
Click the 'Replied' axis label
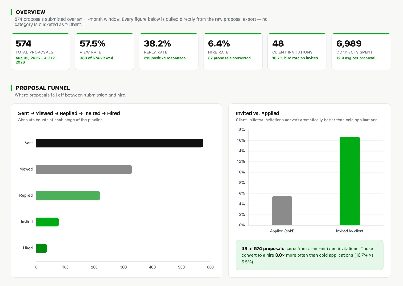point(26,196)
